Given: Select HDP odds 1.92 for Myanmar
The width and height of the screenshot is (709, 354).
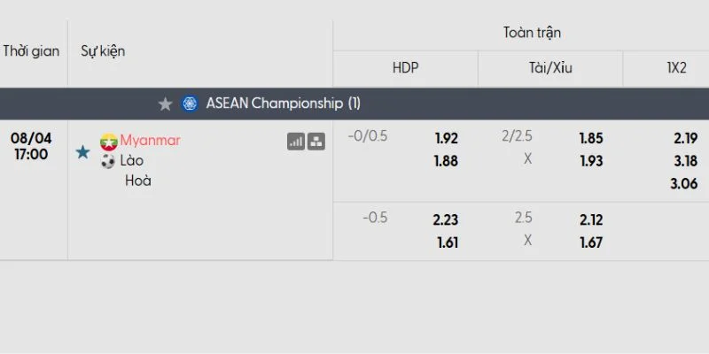Looking at the screenshot, I should 447,139.
